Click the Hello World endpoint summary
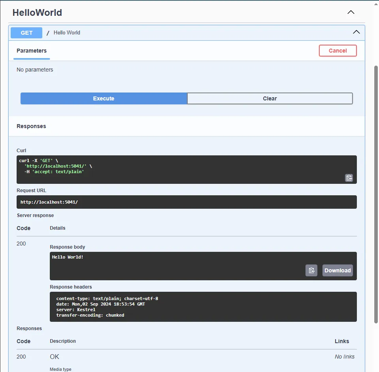The image size is (379, 372). (67, 33)
